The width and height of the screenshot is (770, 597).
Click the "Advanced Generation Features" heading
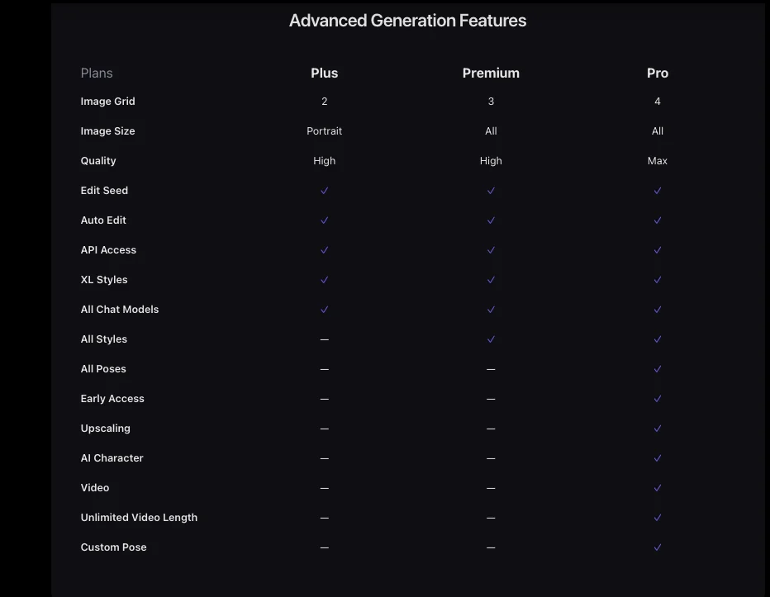tap(407, 21)
